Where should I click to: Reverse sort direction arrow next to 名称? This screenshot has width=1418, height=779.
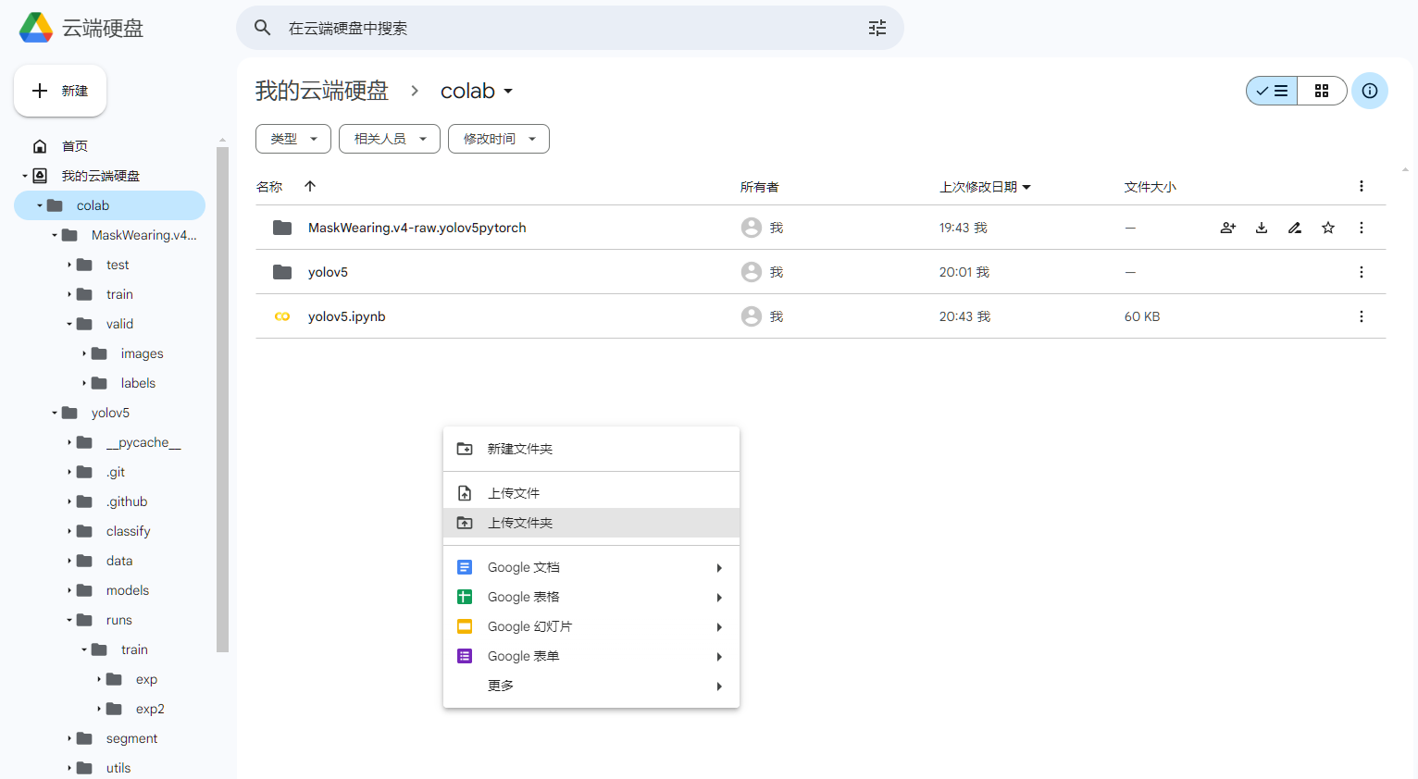pos(310,186)
